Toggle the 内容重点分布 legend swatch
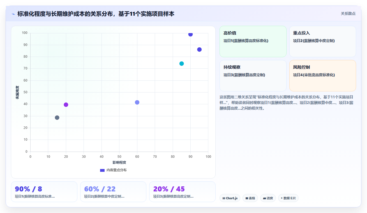 [x=102, y=170]
